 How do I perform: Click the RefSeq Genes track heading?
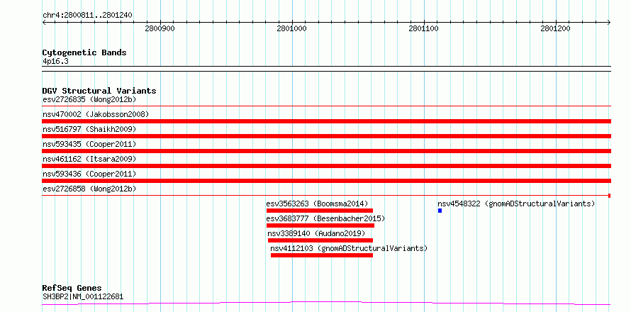tap(72, 288)
